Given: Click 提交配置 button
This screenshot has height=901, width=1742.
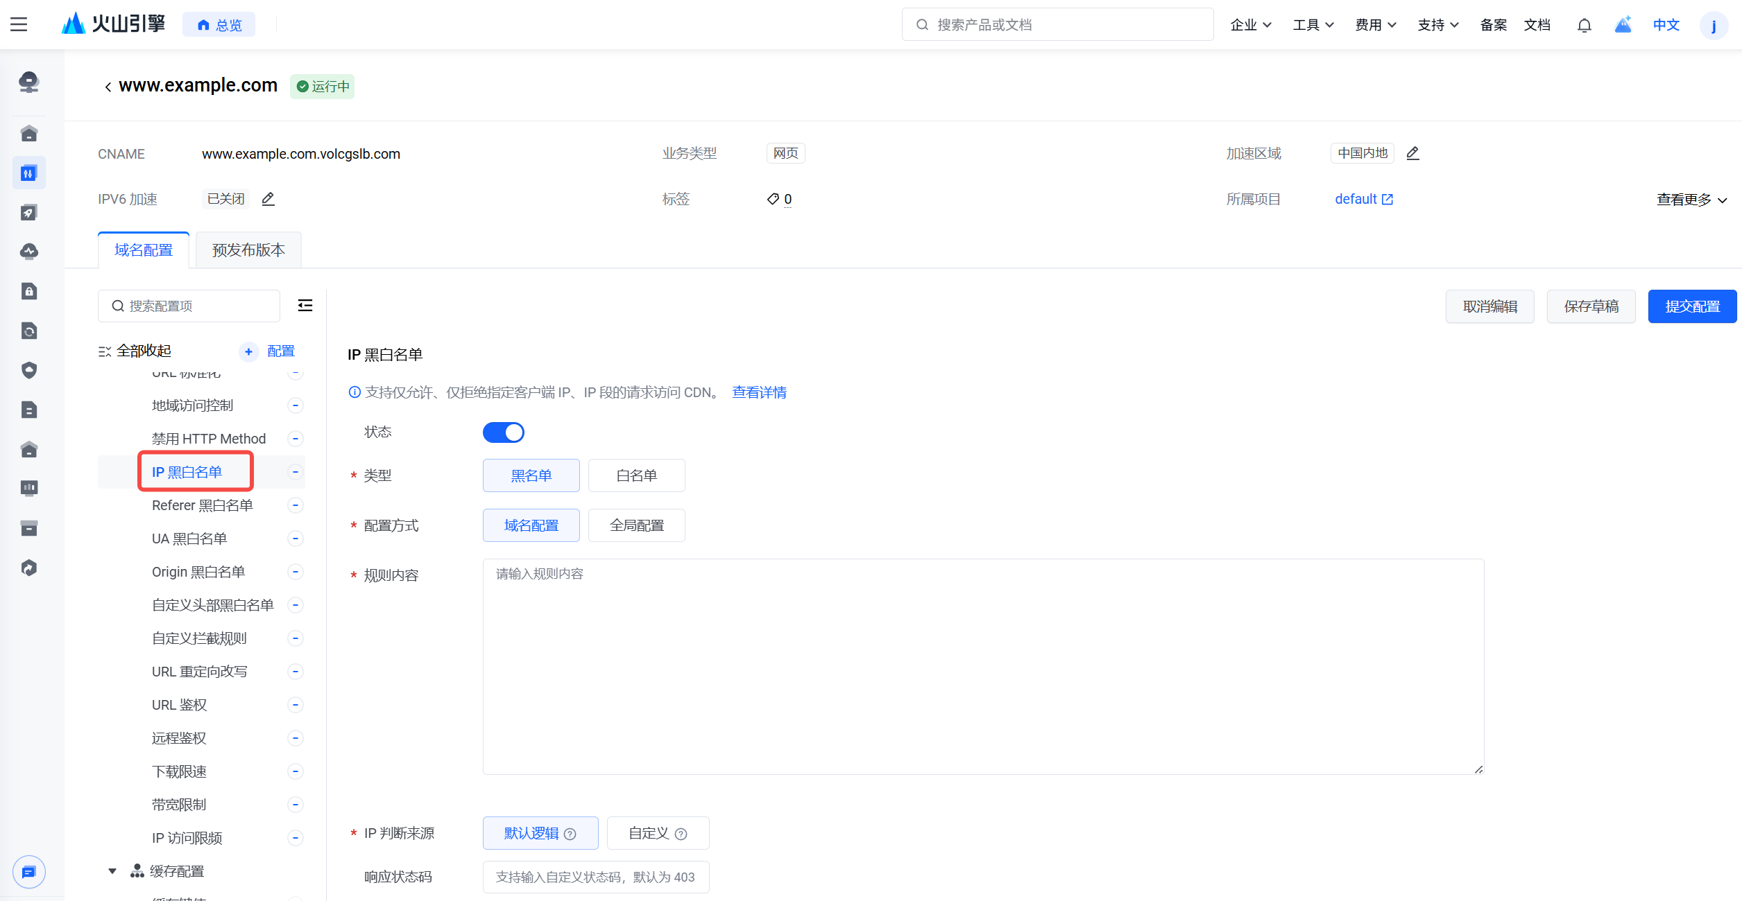Looking at the screenshot, I should pos(1691,306).
